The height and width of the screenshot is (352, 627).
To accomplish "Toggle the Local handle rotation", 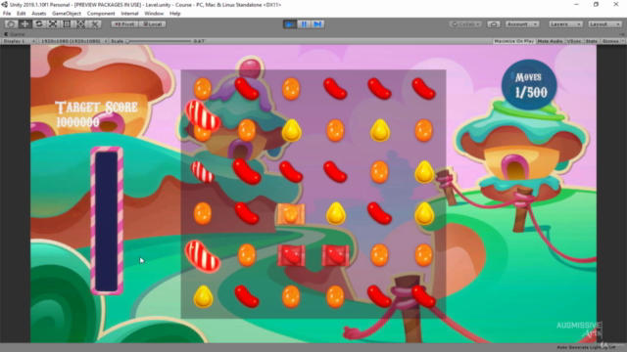I will click(153, 24).
